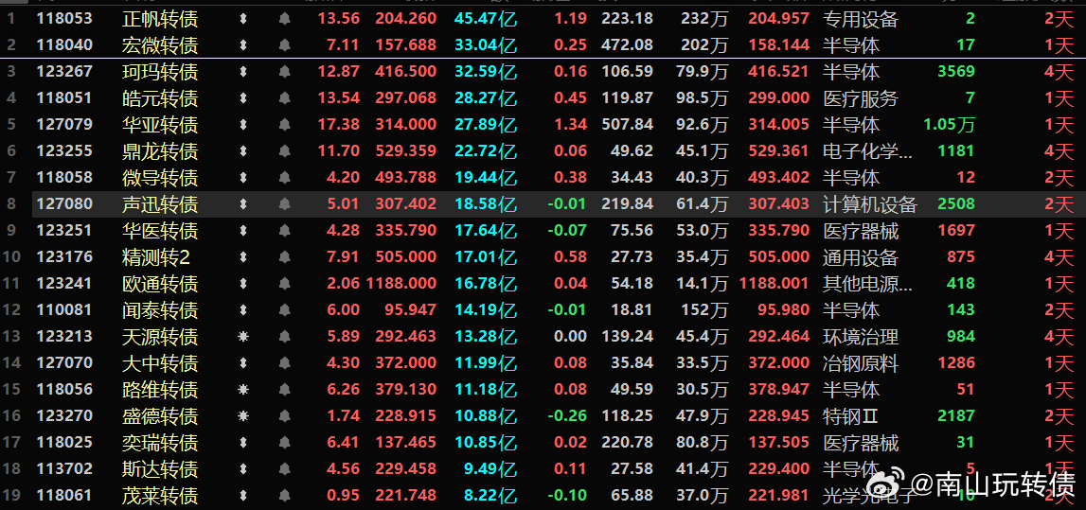1086x510 pixels.
Task: Click the up-down arrow icon for 欧通转债
Action: [242, 284]
